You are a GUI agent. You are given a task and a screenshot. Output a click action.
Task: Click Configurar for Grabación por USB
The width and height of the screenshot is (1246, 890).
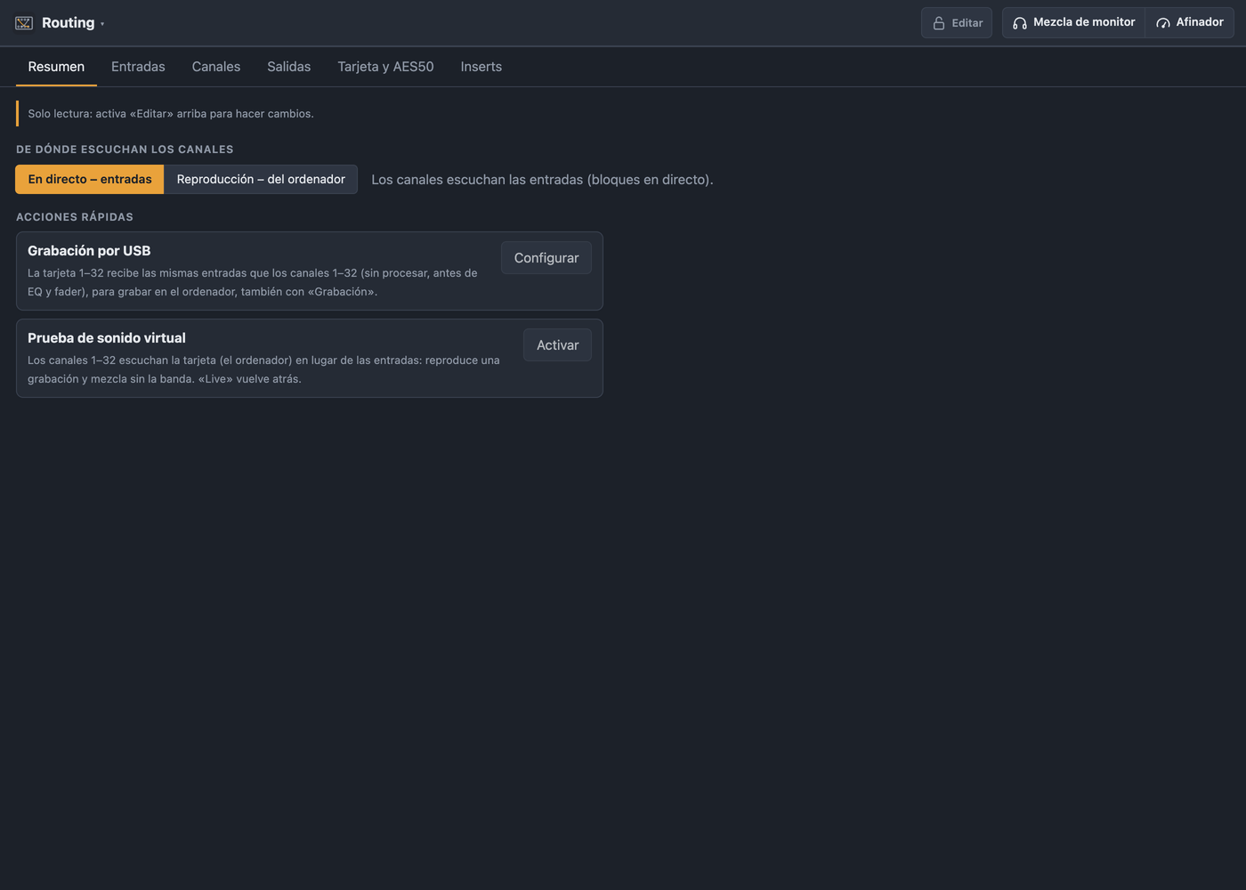(546, 257)
